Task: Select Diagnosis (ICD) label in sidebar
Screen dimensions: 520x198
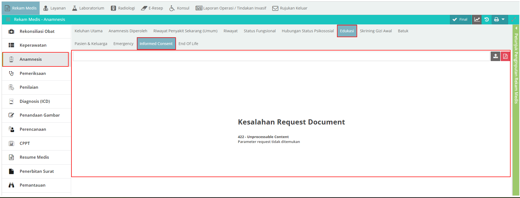Action: click(x=35, y=101)
